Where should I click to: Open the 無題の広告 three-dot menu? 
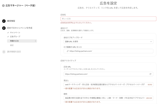click(x=35, y=41)
